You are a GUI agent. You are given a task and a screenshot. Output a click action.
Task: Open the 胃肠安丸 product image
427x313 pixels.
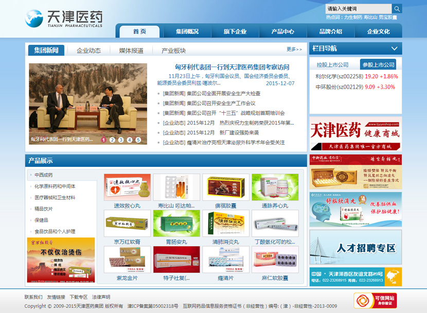point(176,223)
